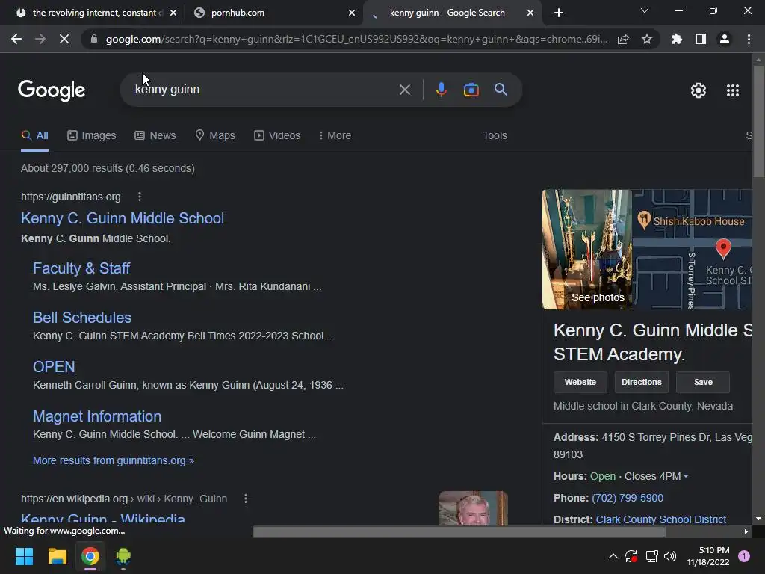The image size is (765, 574).
Task: Click the Google logo
Action: (x=52, y=90)
